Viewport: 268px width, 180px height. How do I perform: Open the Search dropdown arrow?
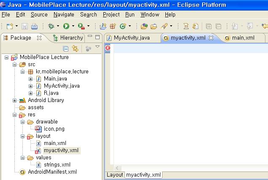click(x=171, y=26)
